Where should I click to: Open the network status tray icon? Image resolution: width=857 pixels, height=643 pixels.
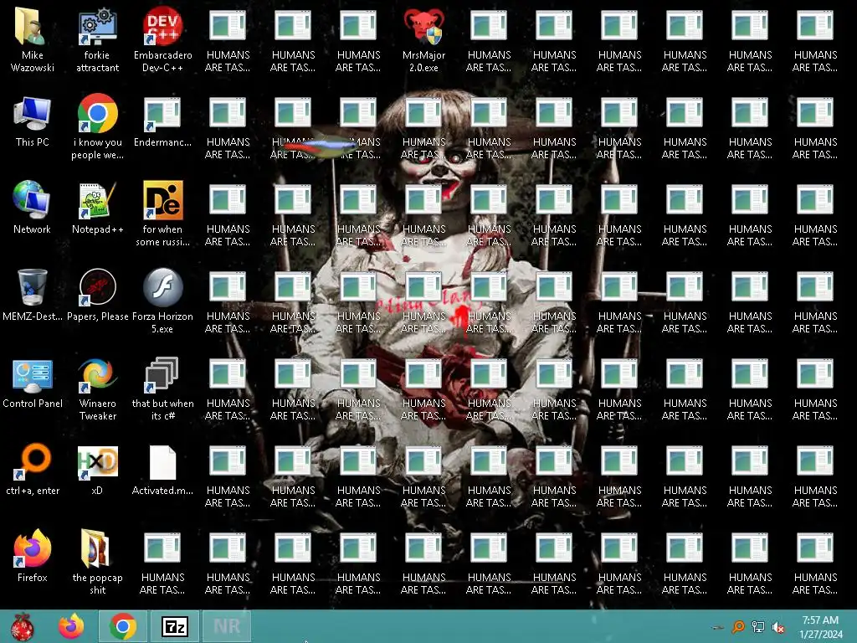coord(758,626)
